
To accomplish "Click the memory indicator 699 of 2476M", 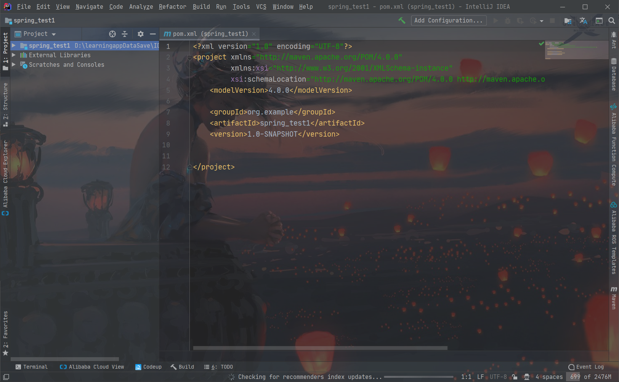I will (x=591, y=377).
